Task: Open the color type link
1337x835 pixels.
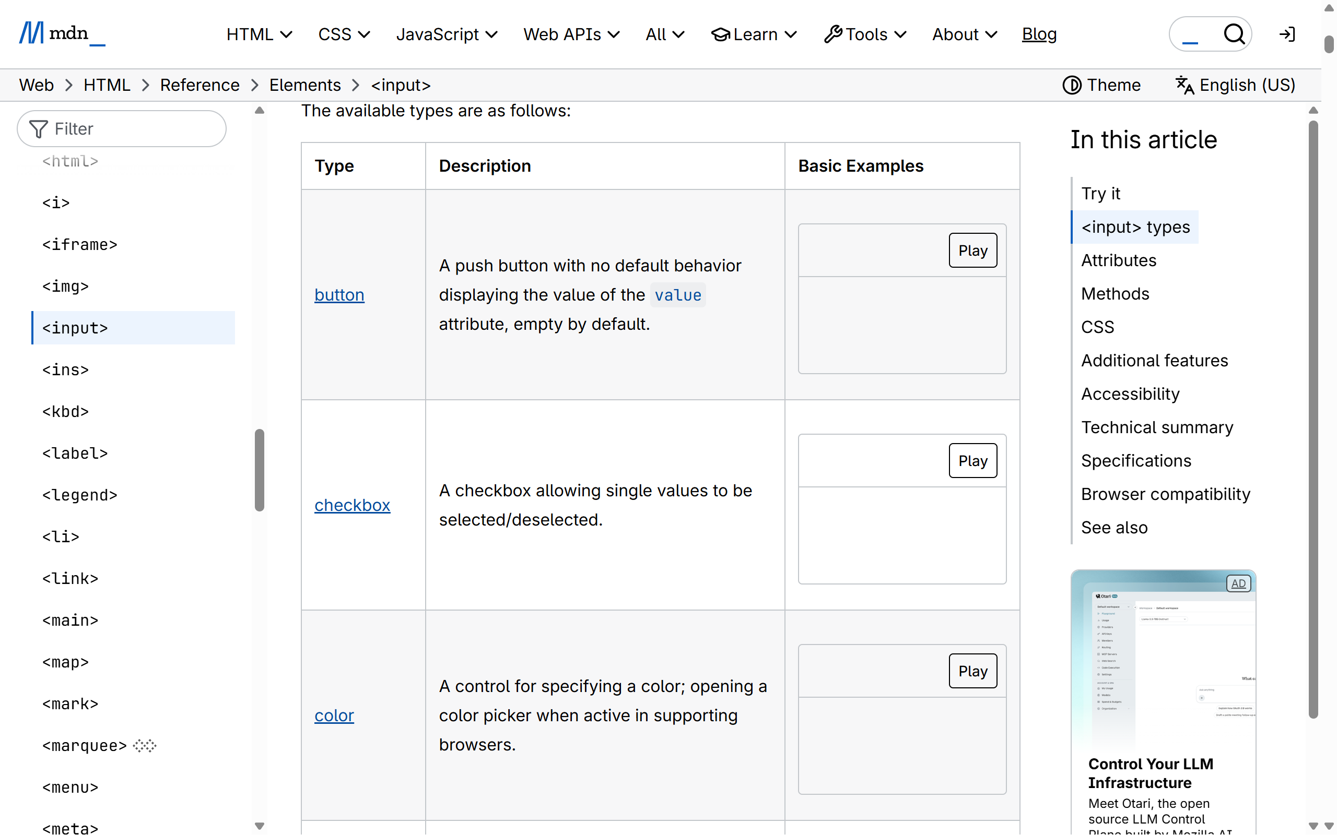Action: tap(334, 715)
